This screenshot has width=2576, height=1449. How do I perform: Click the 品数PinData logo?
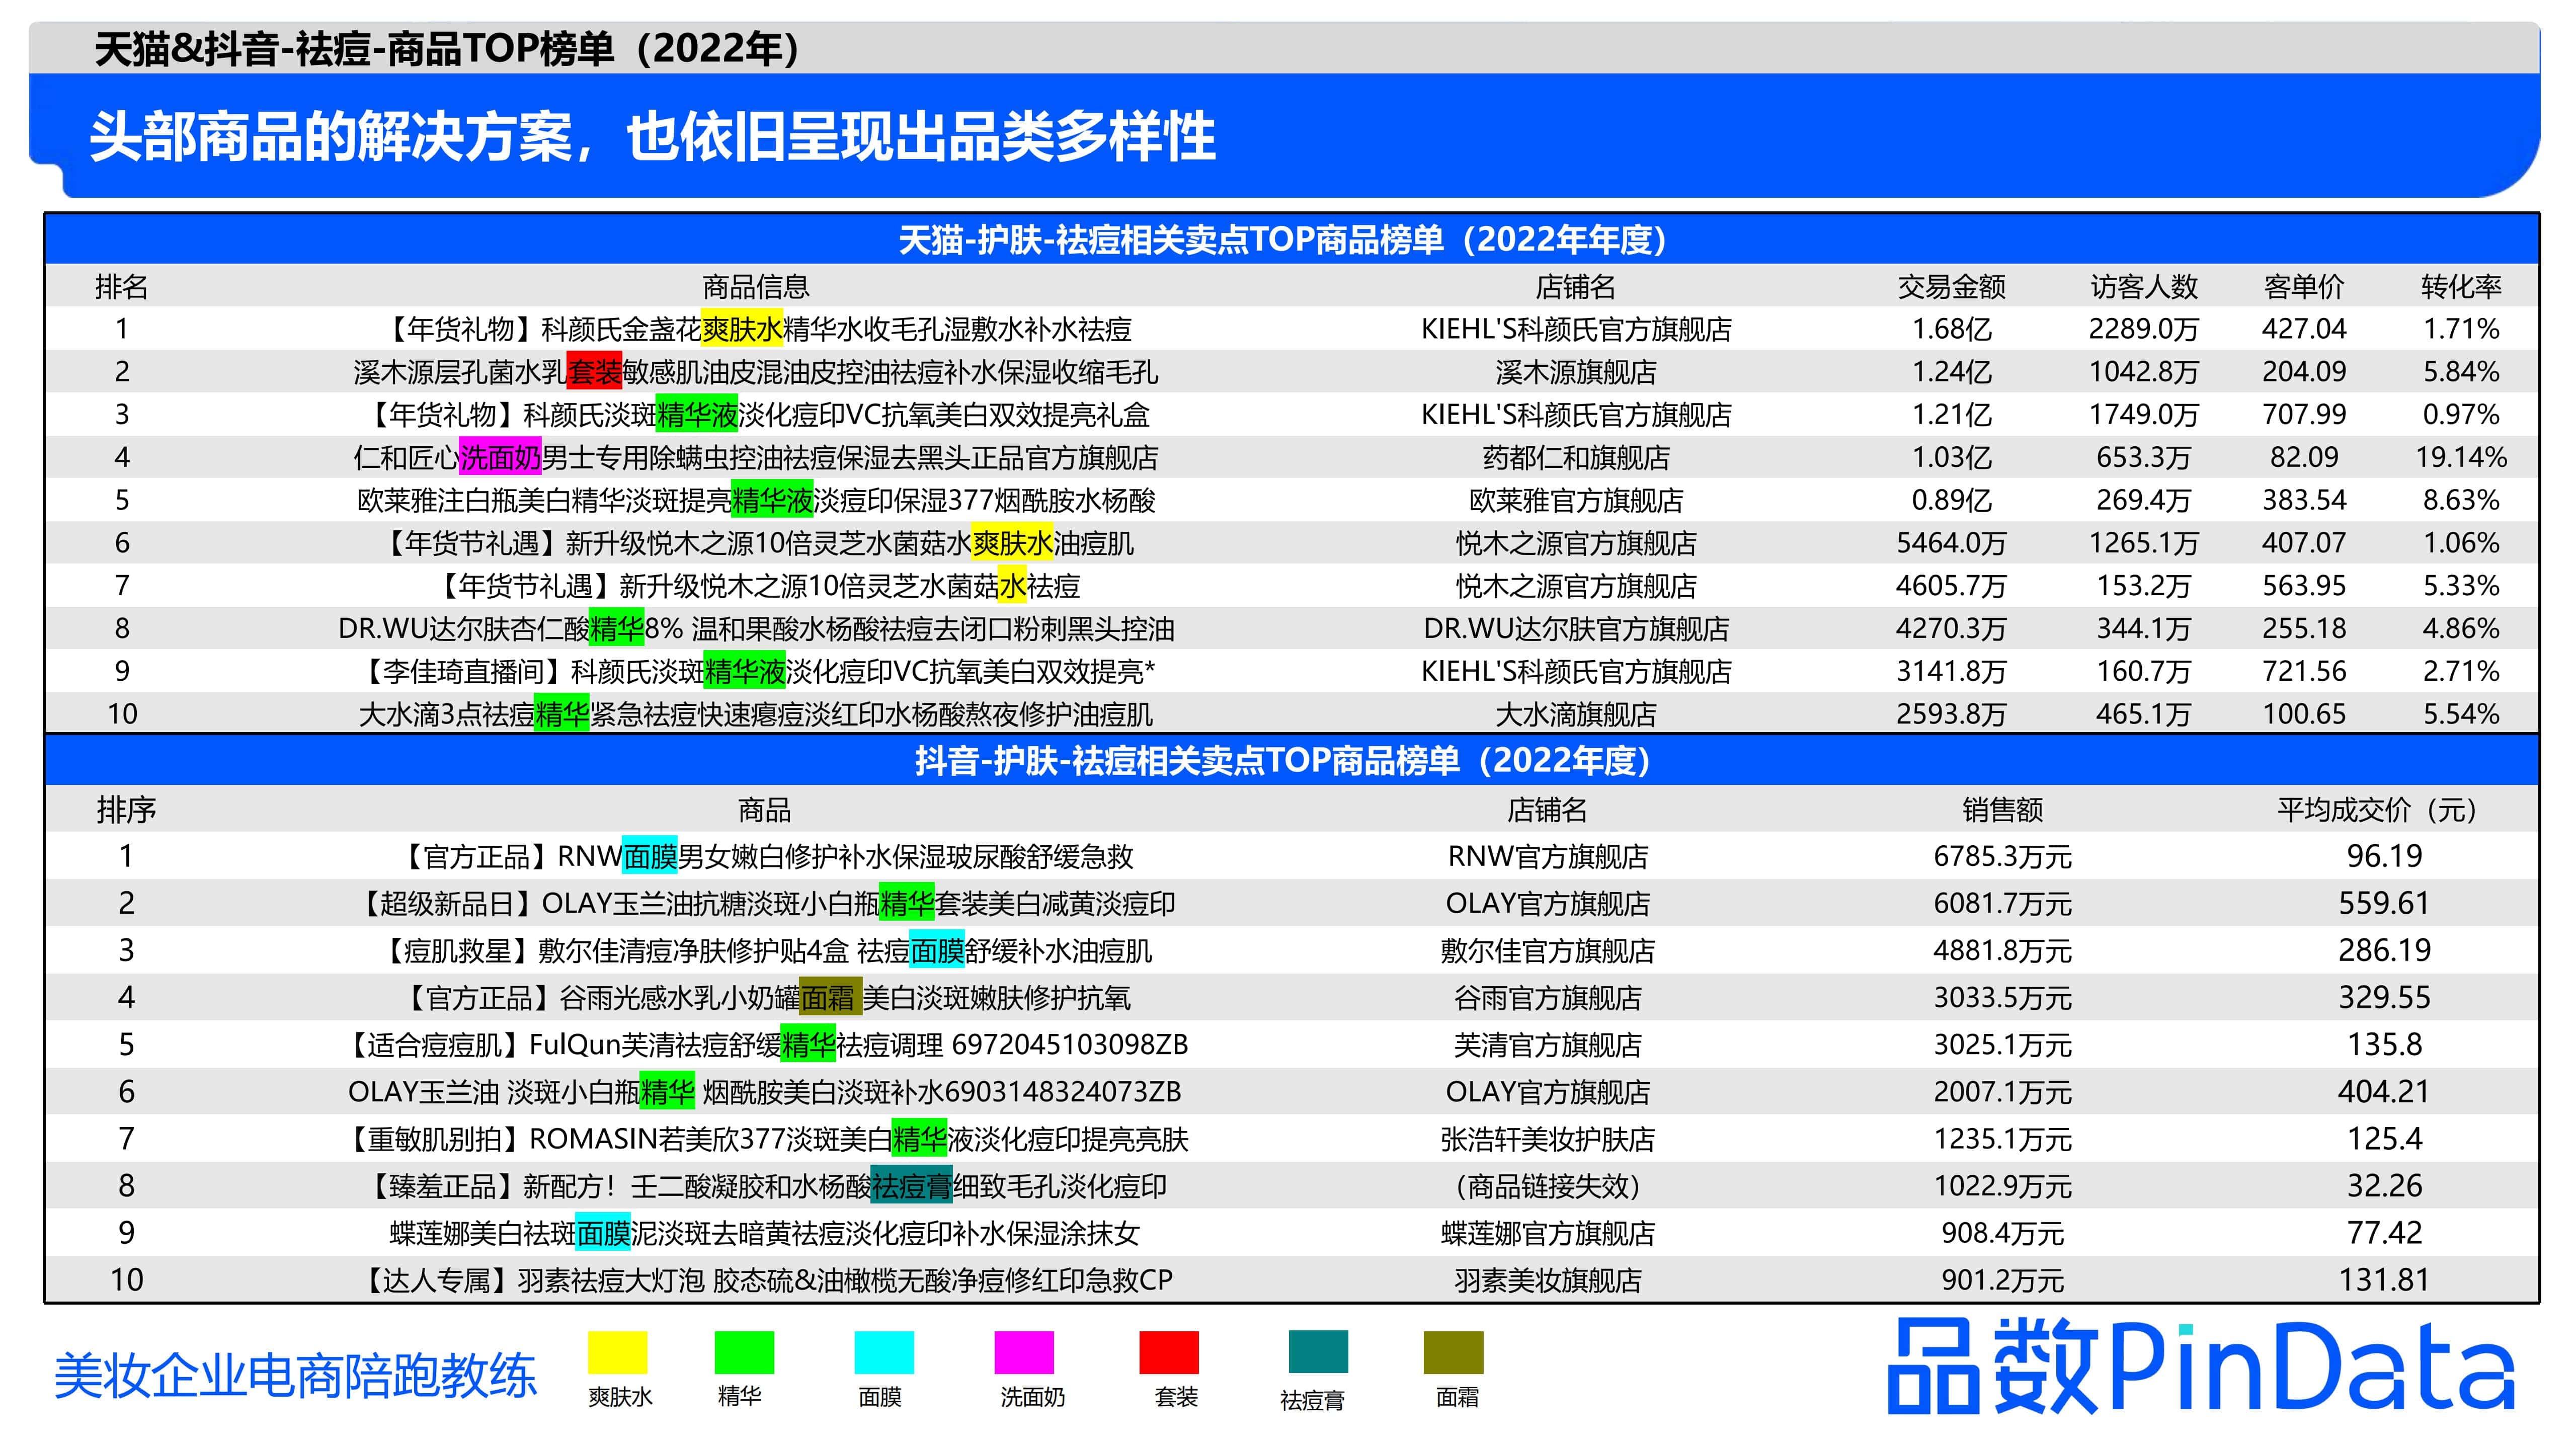click(x=2200, y=1367)
